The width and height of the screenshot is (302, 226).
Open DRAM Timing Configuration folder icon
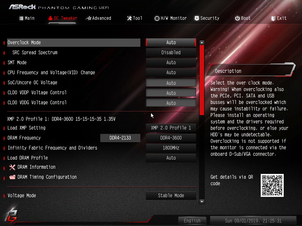pos(12,177)
